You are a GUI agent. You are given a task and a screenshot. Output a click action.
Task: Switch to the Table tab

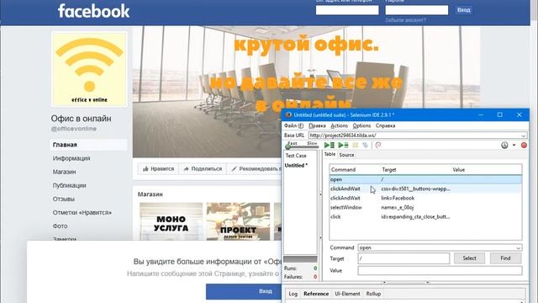330,155
